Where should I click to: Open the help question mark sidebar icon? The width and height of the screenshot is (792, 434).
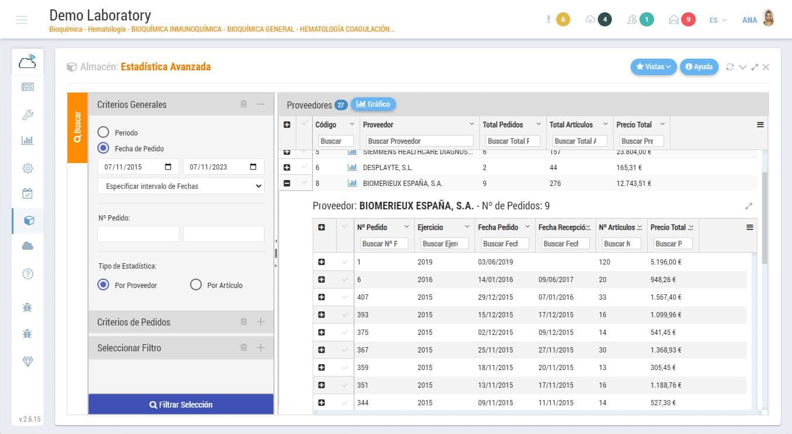(x=28, y=274)
